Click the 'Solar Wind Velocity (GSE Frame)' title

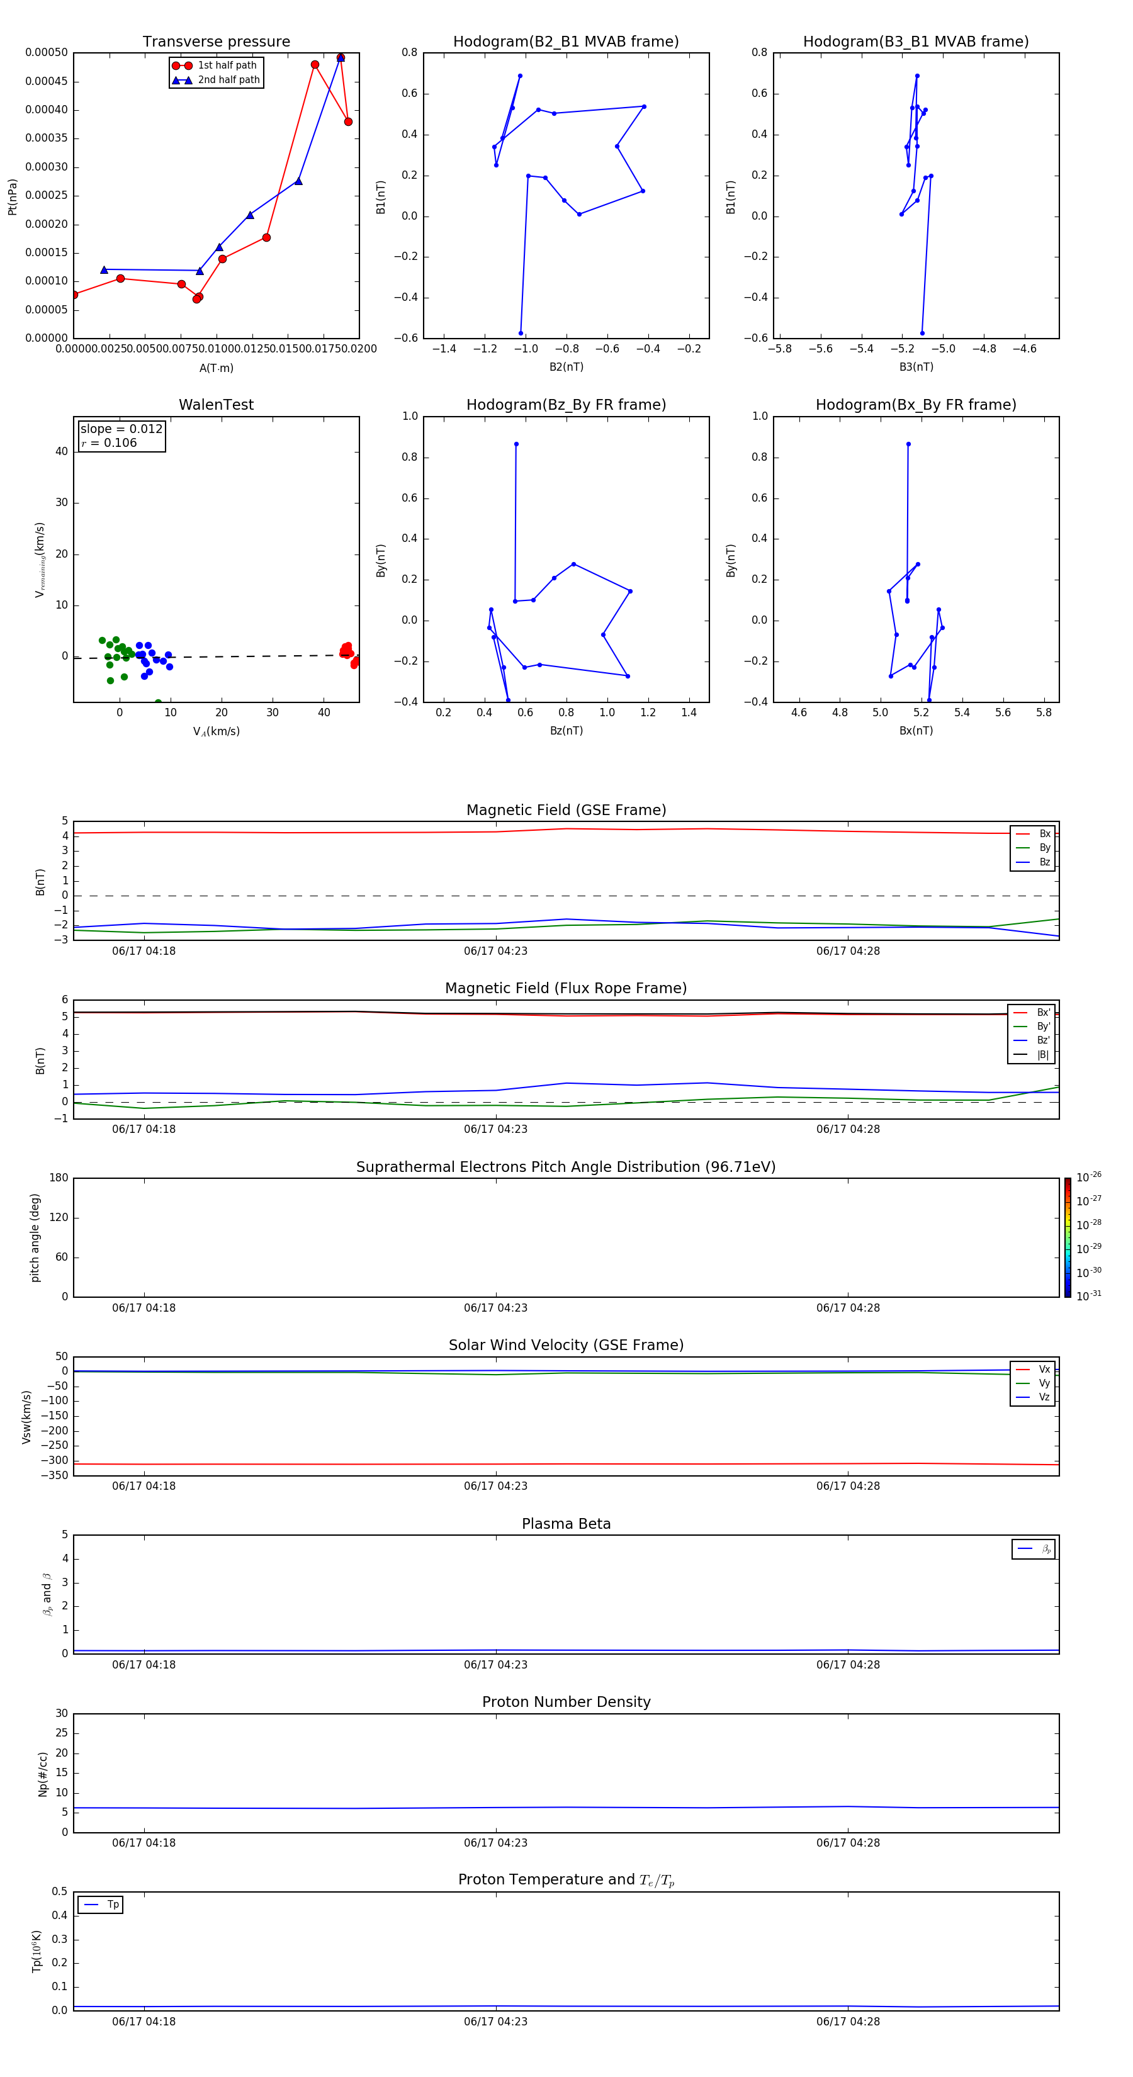566,1345
